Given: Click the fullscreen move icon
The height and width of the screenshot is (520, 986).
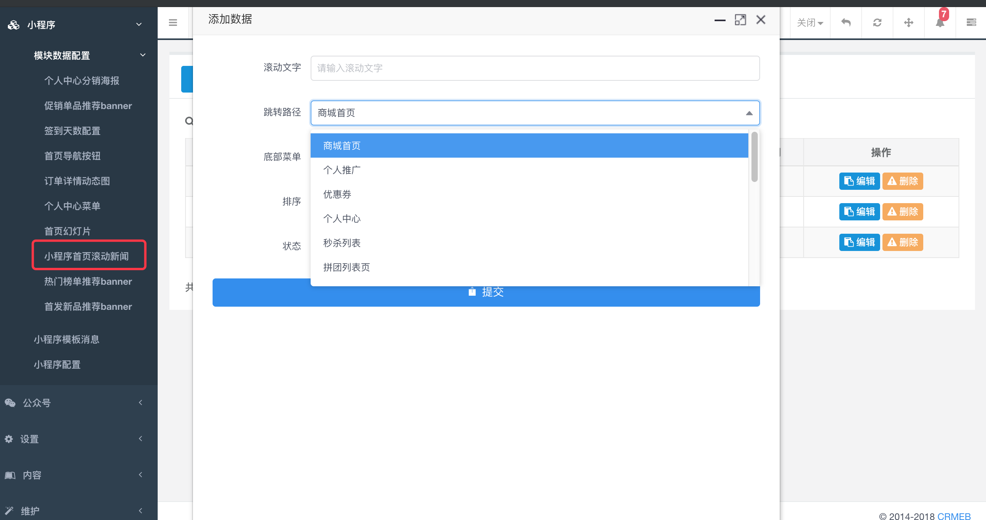Looking at the screenshot, I should [x=909, y=23].
